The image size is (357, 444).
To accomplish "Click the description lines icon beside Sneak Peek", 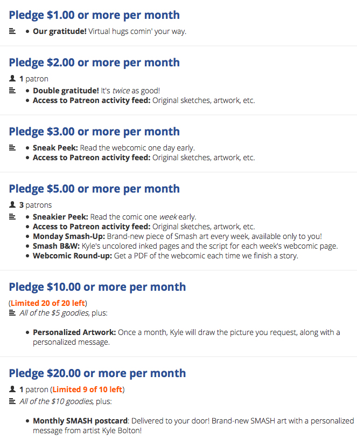I will tap(12, 147).
